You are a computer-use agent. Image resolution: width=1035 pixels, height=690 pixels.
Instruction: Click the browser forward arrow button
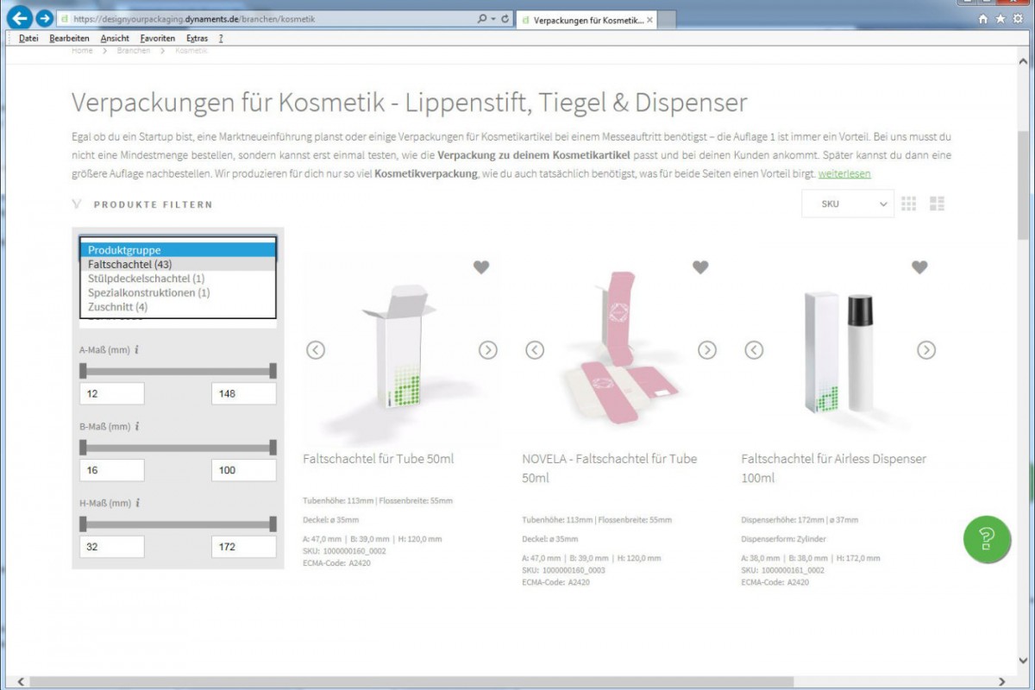44,18
